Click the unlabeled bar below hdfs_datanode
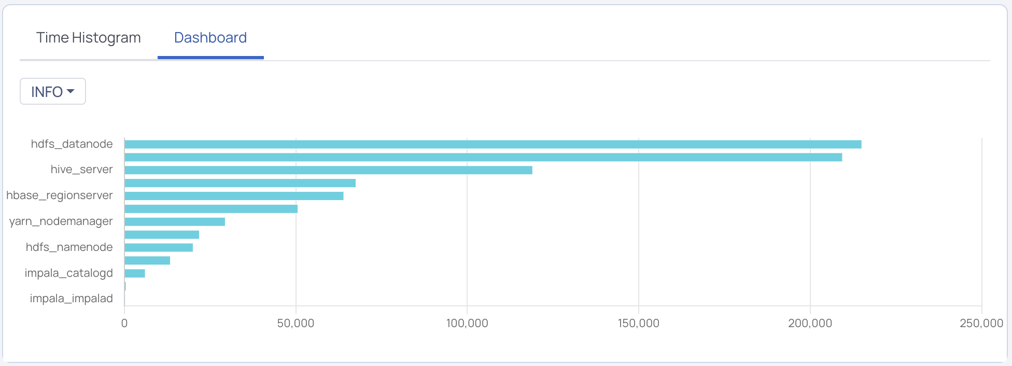The width and height of the screenshot is (1012, 366). tap(483, 157)
